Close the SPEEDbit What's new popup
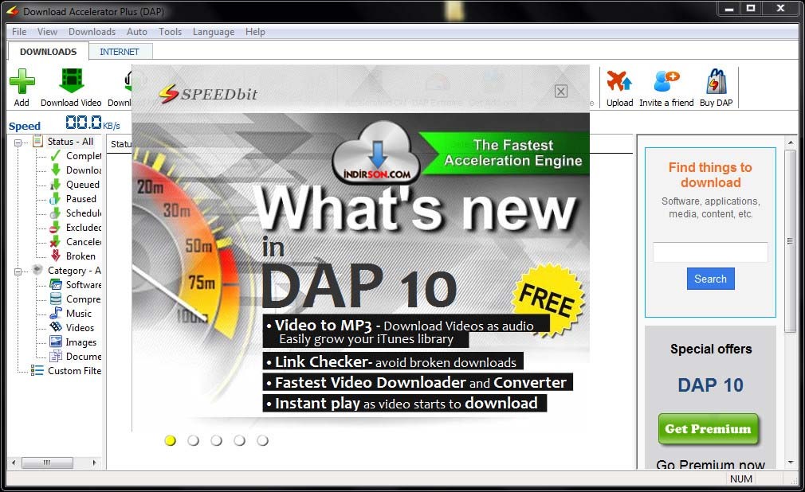805x492 pixels. 560,92
